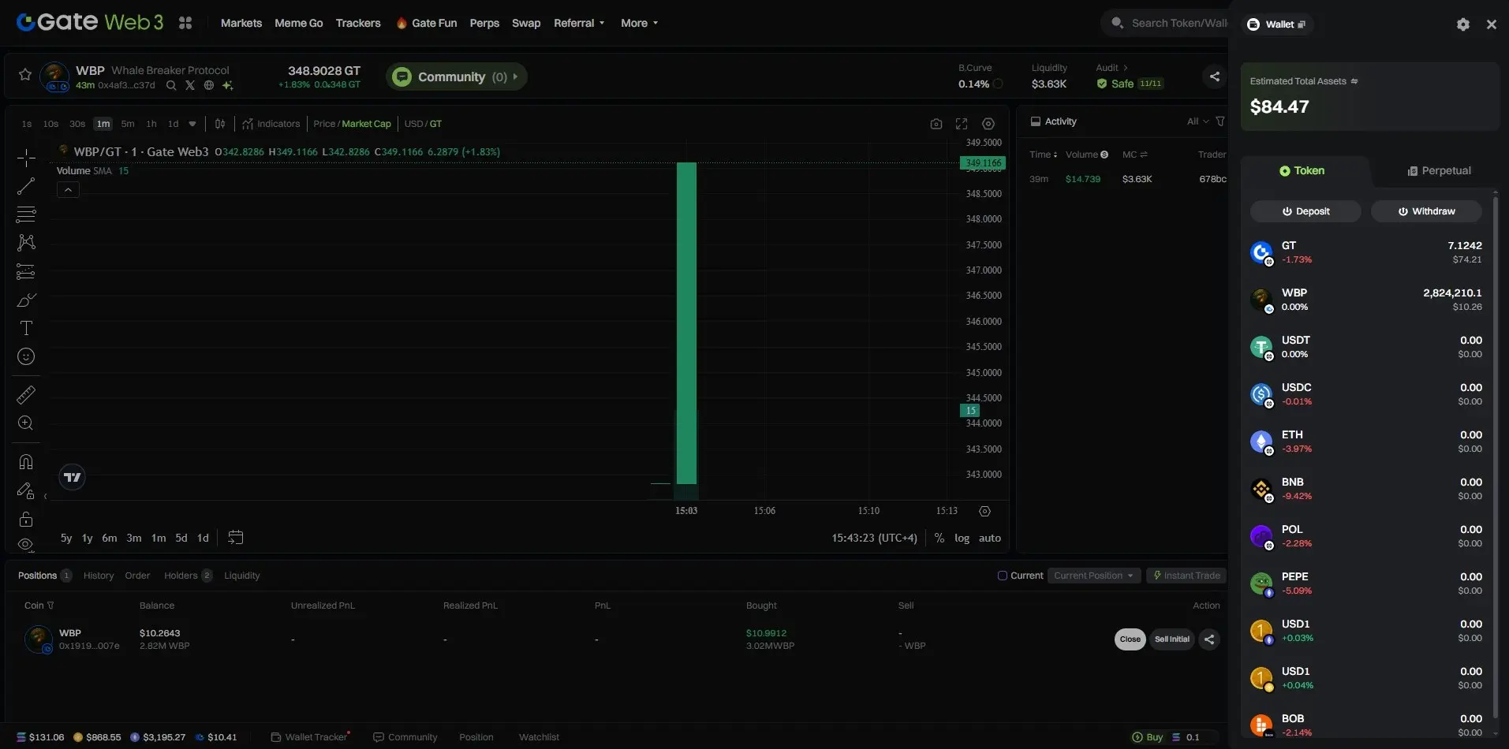Collapse the Volume indicator pane
The height and width of the screenshot is (749, 1509).
(x=68, y=190)
